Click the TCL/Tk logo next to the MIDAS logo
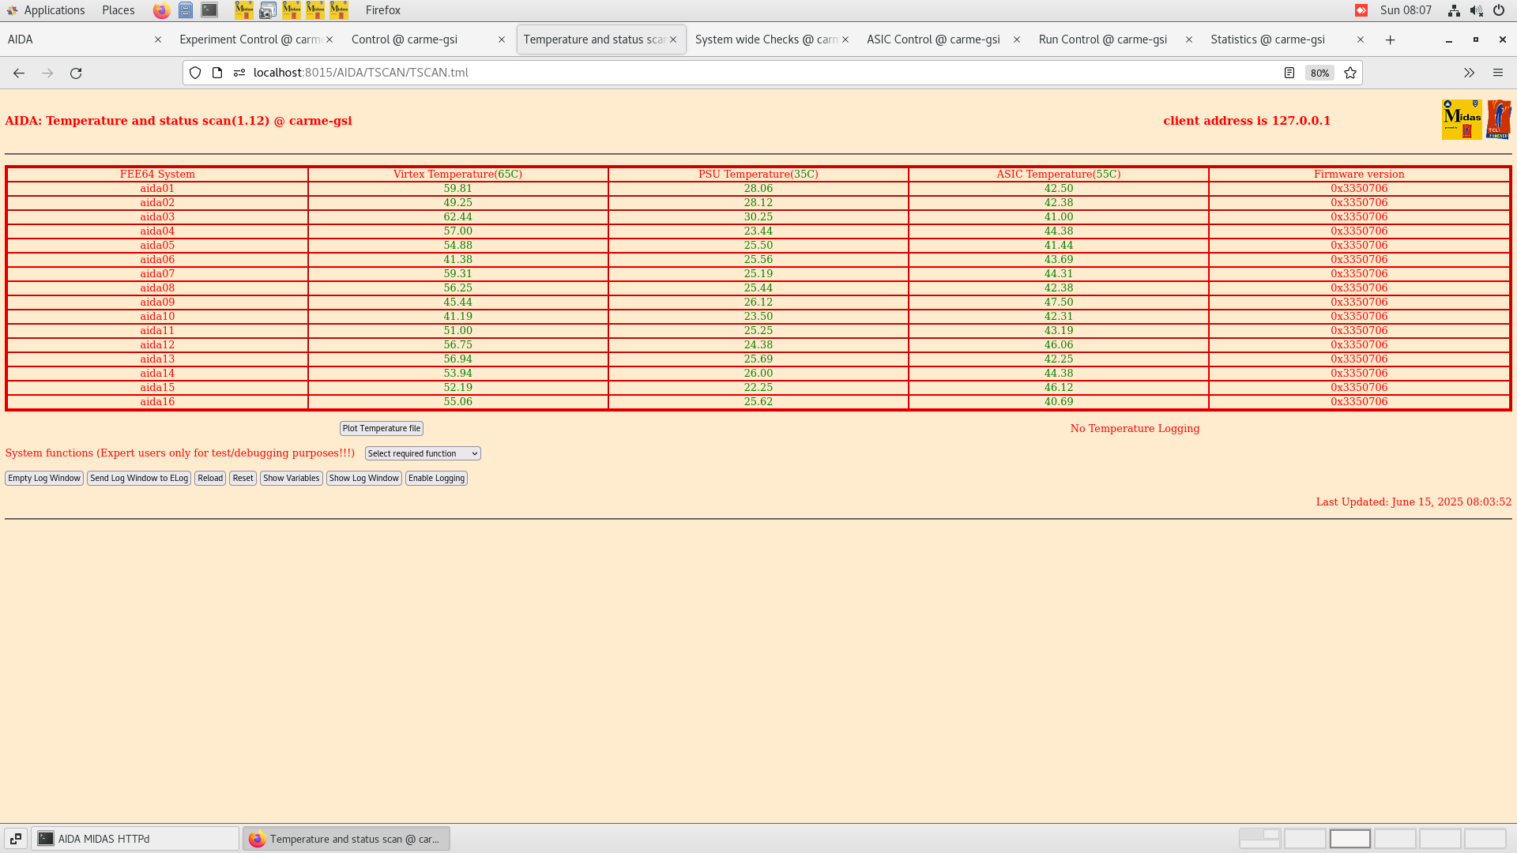1517x853 pixels. click(x=1499, y=118)
